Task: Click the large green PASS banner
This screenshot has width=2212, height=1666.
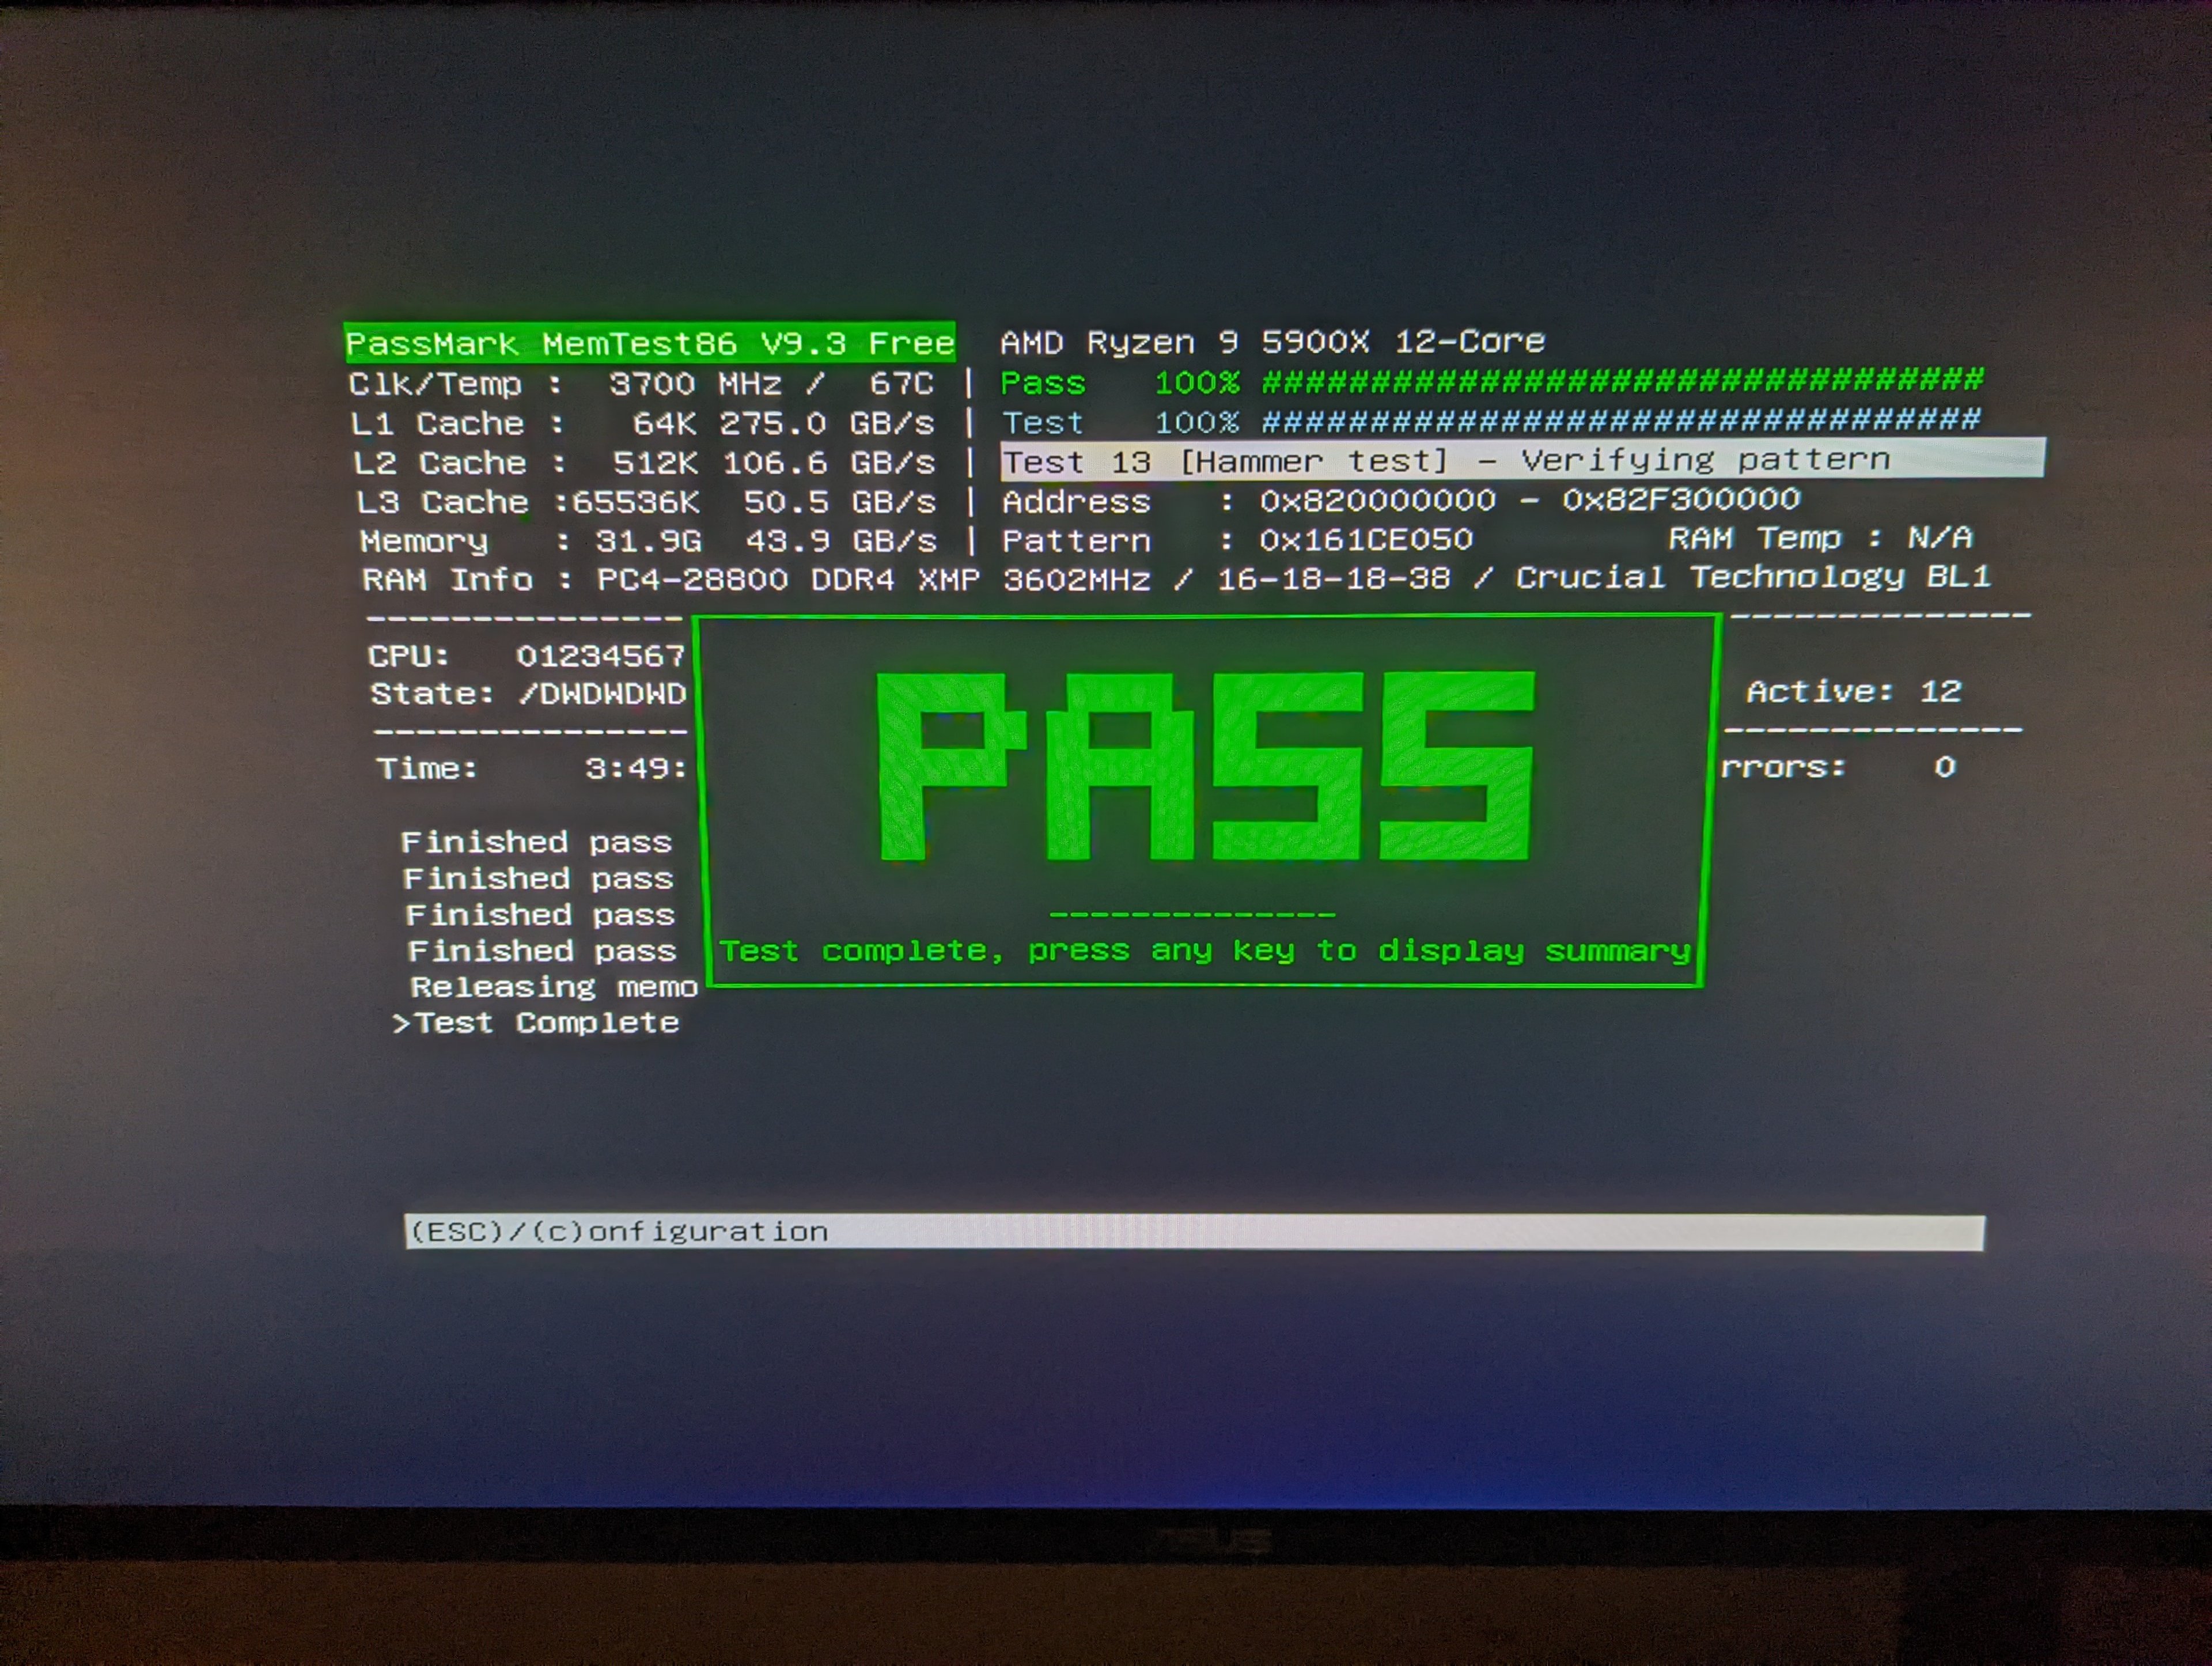Action: click(1204, 765)
